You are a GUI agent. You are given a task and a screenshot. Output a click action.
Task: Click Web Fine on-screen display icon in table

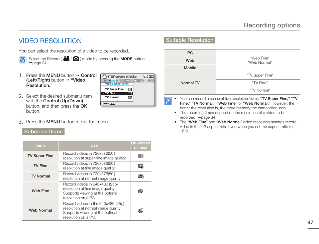140,191
